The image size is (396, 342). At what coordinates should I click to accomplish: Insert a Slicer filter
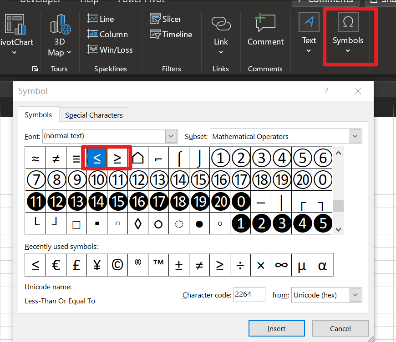pos(165,19)
